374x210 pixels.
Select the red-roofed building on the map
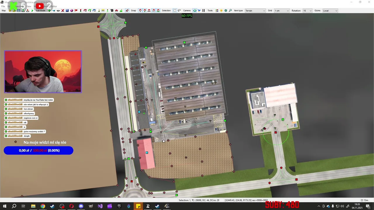[x=146, y=153]
